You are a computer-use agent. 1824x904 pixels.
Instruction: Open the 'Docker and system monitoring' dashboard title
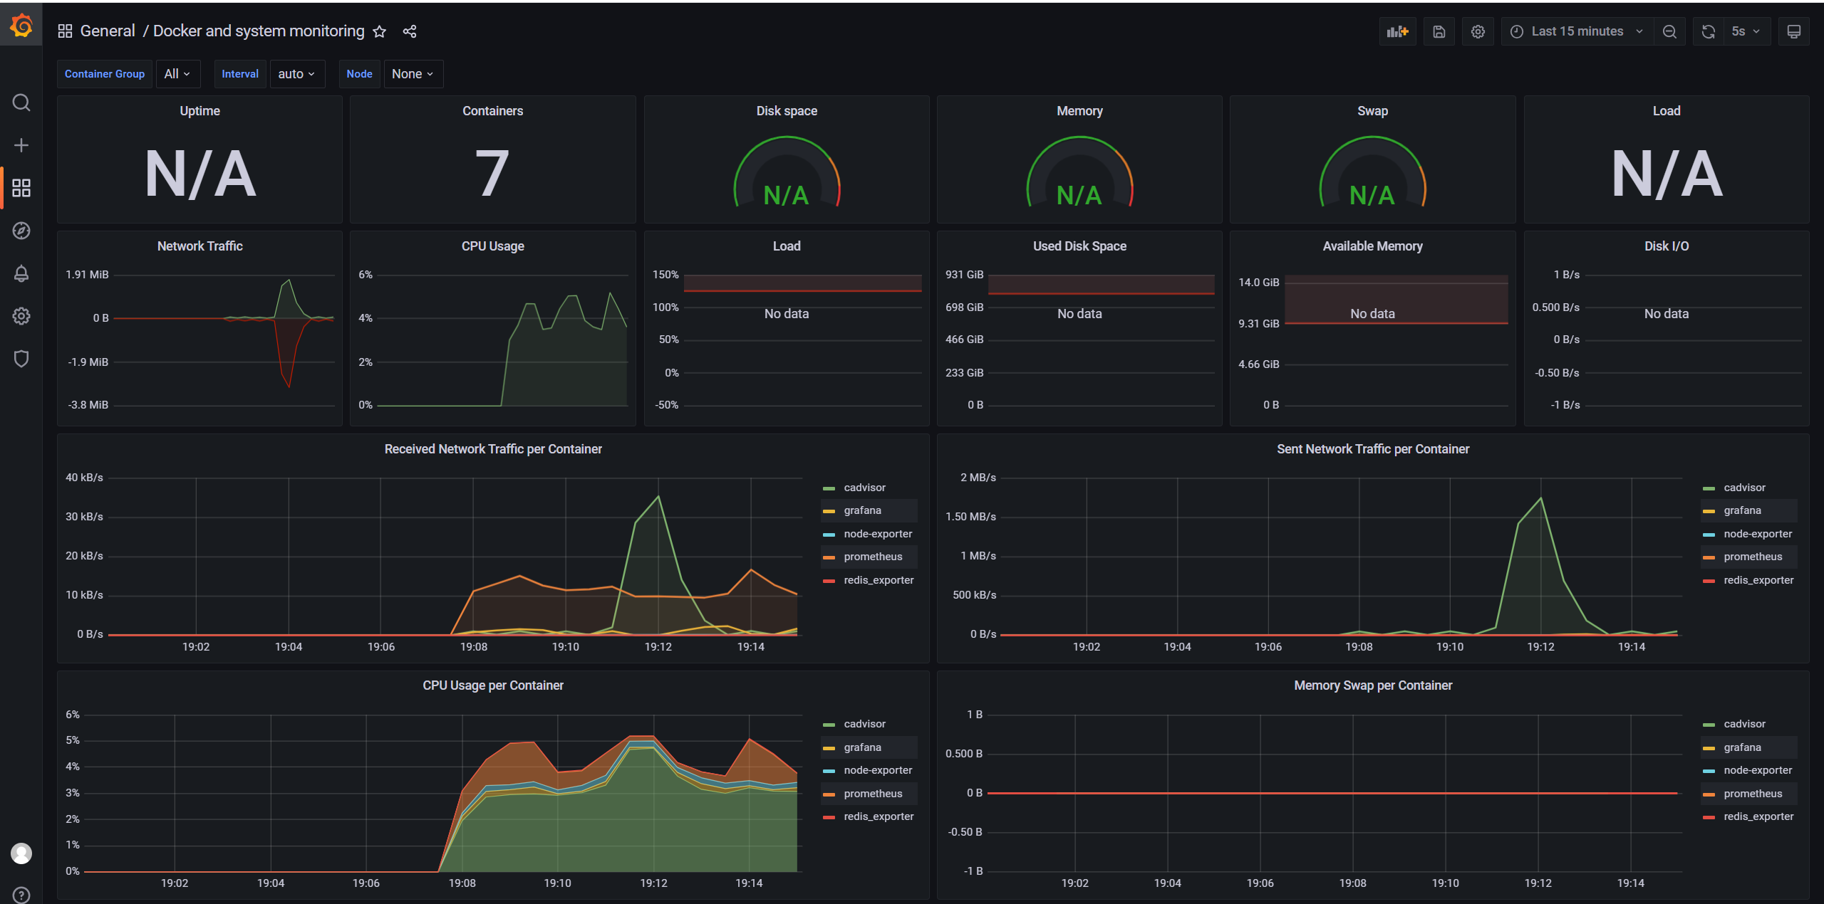259,31
